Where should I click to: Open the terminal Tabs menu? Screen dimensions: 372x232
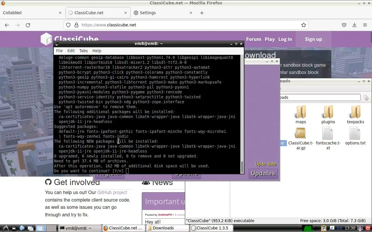point(83,51)
